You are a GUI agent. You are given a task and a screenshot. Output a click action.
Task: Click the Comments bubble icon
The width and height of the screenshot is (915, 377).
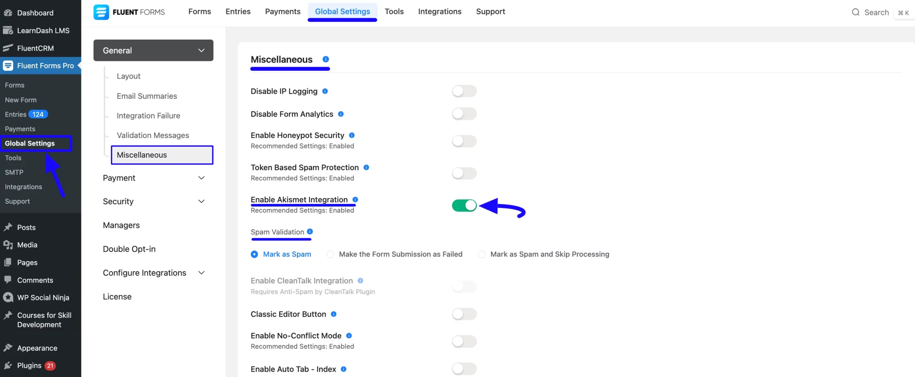click(x=8, y=280)
